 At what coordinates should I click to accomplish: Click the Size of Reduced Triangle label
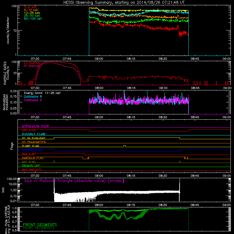click(74, 181)
